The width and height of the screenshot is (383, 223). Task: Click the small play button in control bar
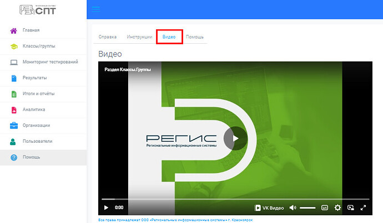[106, 208]
